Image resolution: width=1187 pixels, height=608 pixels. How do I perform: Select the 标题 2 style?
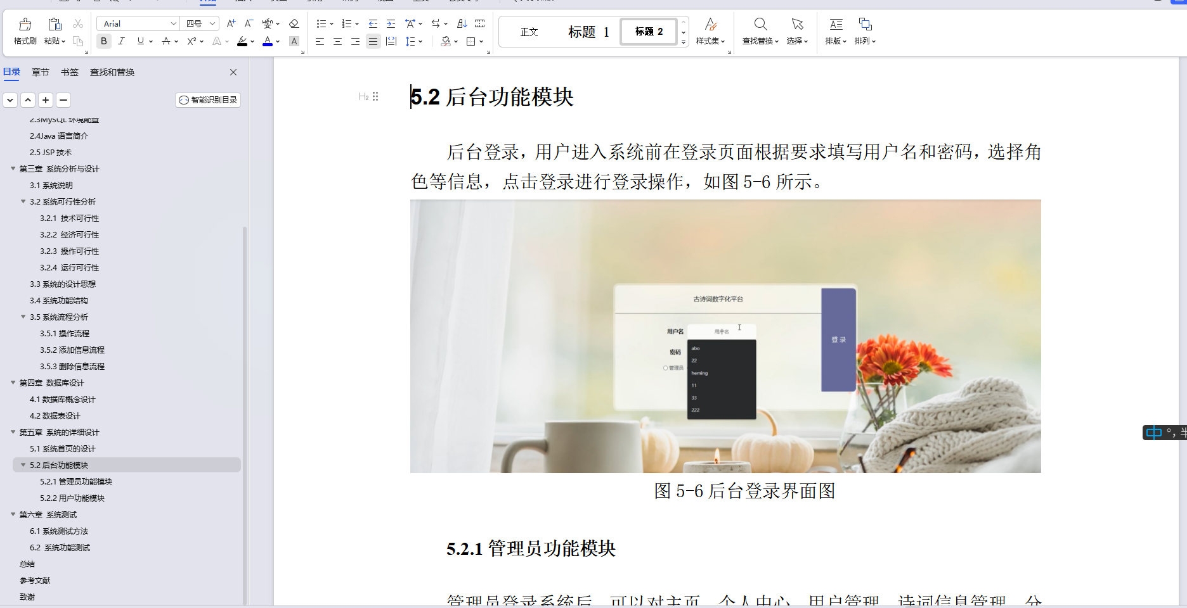649,32
